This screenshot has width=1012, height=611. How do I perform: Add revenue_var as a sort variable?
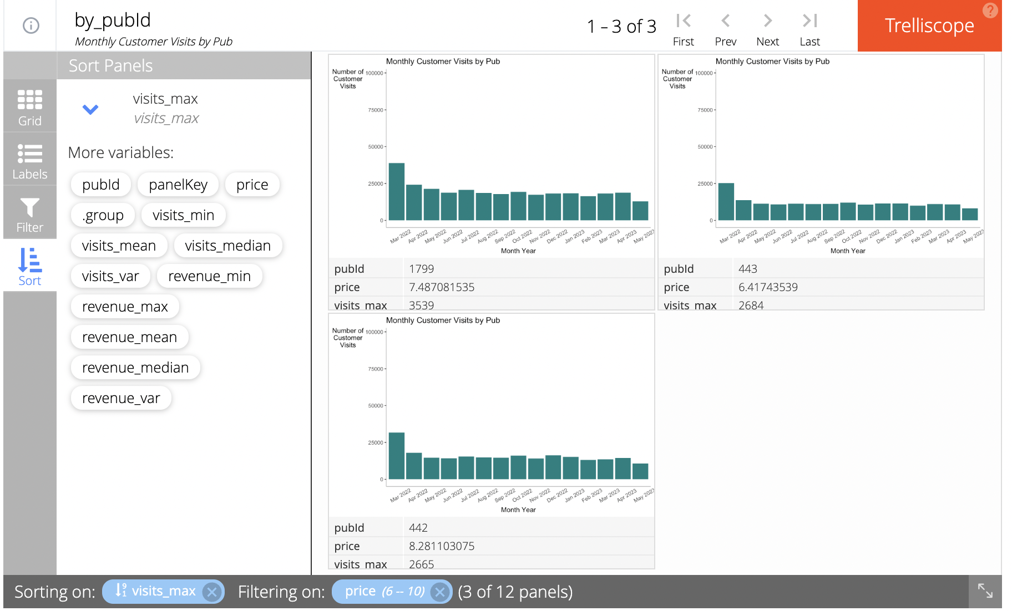click(x=122, y=398)
